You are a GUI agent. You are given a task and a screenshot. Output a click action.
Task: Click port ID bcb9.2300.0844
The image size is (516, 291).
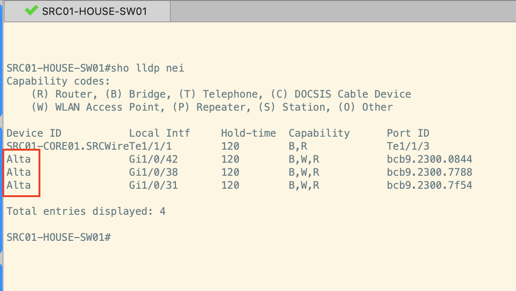point(429,159)
